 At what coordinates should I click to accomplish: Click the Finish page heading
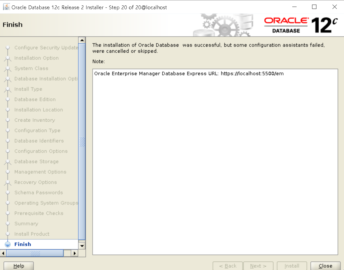[x=13, y=25]
